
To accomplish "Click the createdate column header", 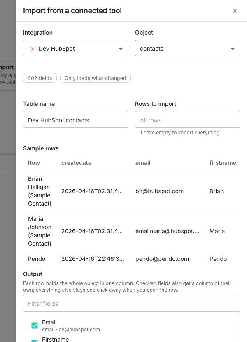I will (x=76, y=163).
